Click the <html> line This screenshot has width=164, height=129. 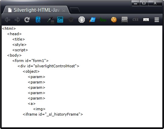(x=9, y=28)
